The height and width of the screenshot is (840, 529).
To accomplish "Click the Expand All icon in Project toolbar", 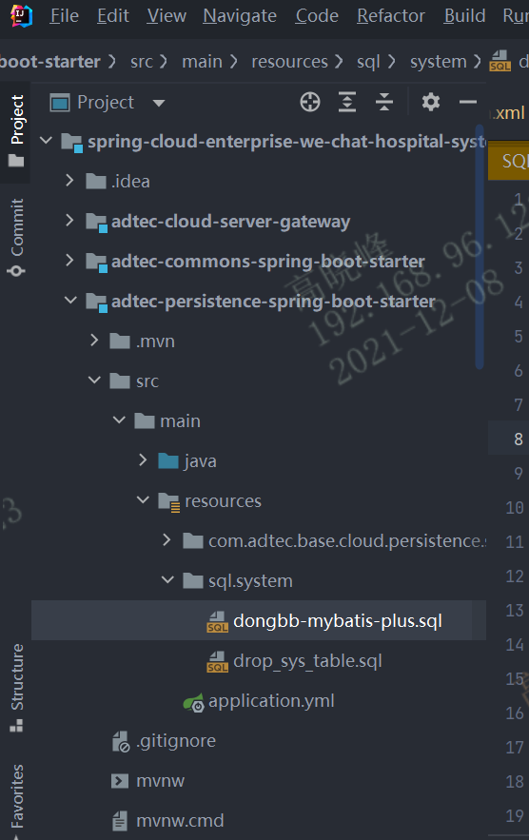I will coord(347,102).
